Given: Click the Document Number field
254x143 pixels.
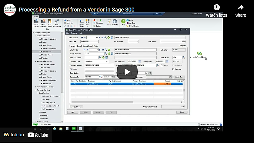Looking at the screenshot, I should [x=99, y=65].
